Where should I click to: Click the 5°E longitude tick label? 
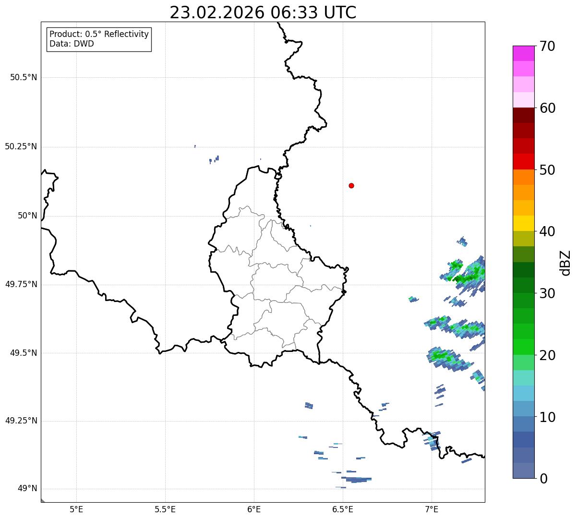[76, 509]
